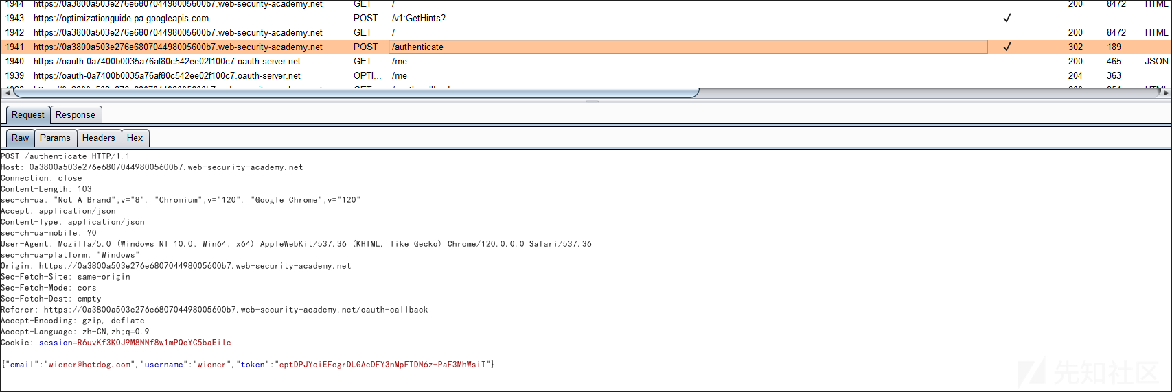Click POST method cell in row 1941
This screenshot has height=392, width=1172.
click(366, 47)
